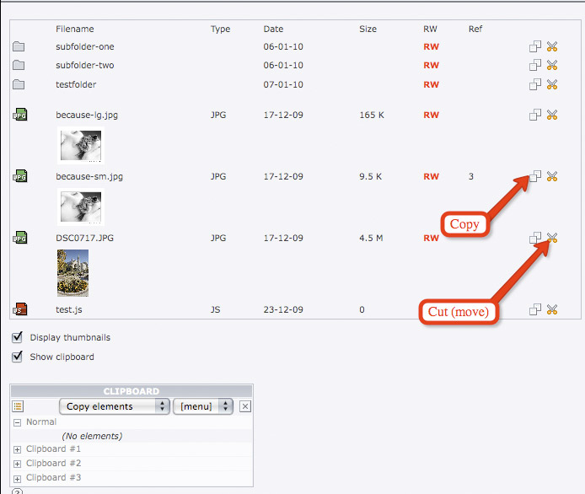Click copy icon for subfolder-one
585x494 pixels.
pyautogui.click(x=534, y=46)
